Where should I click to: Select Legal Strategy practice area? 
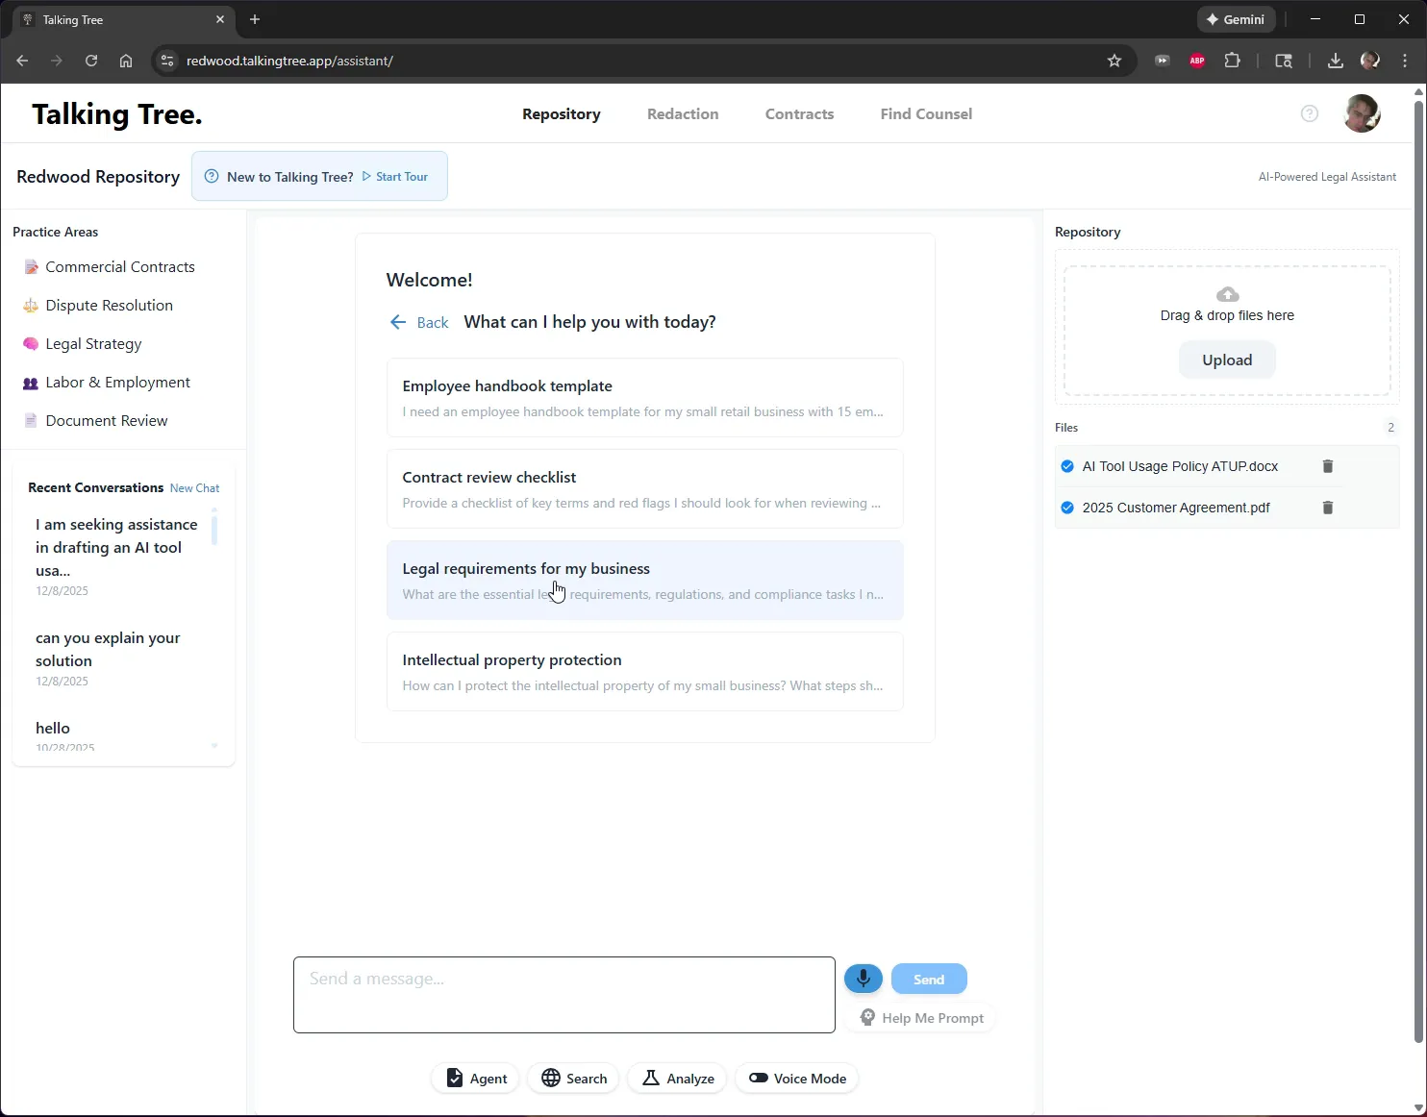93,344
